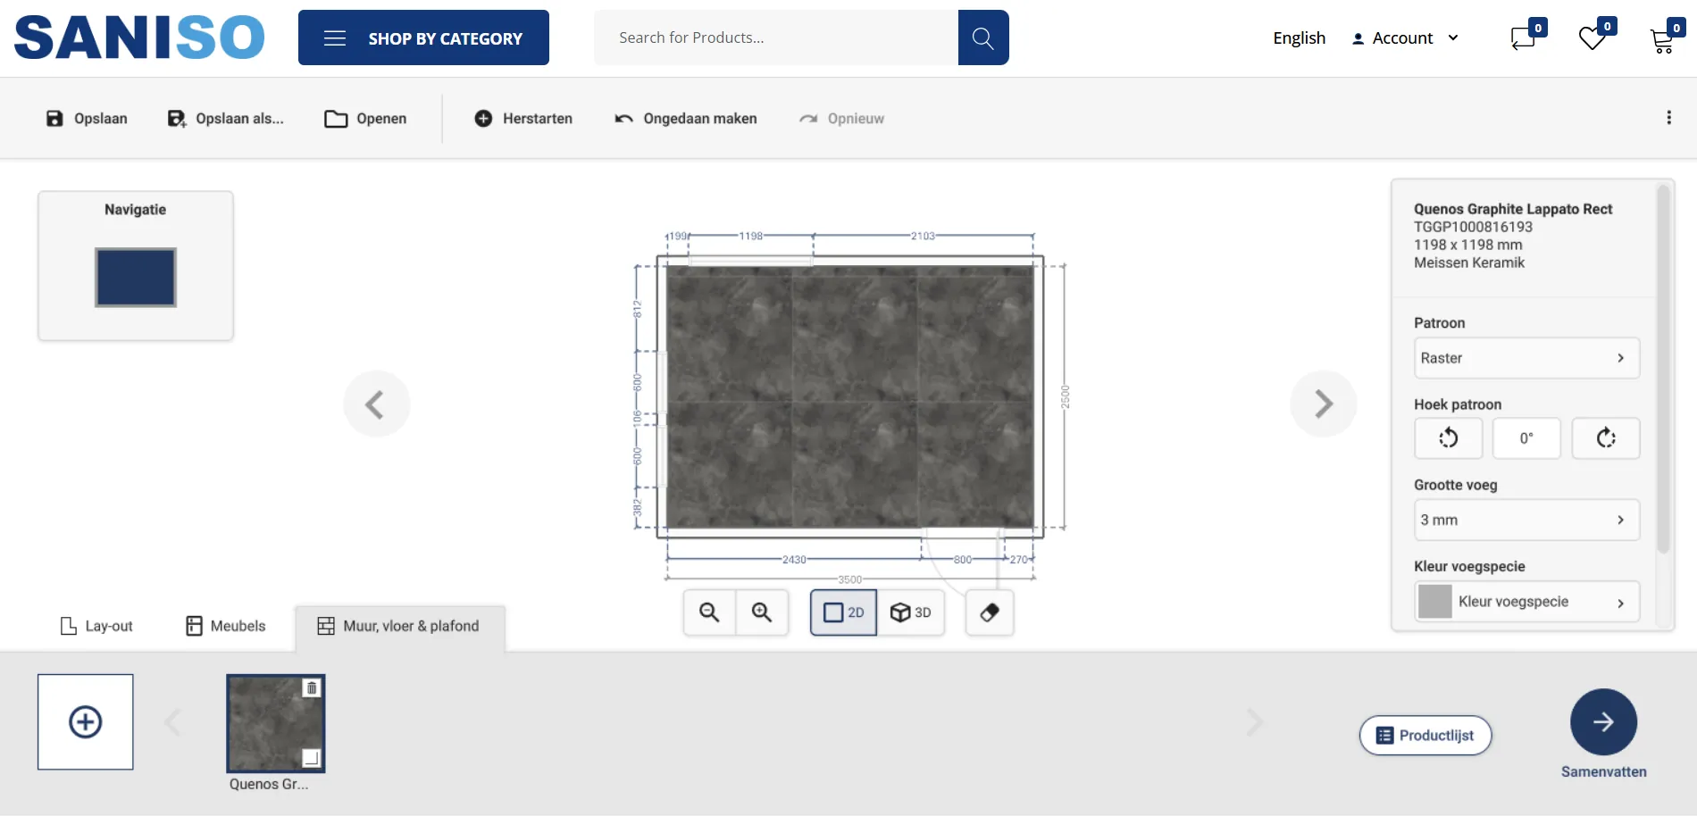Image resolution: width=1697 pixels, height=816 pixels.
Task: Expand the Account dropdown
Action: [1406, 38]
